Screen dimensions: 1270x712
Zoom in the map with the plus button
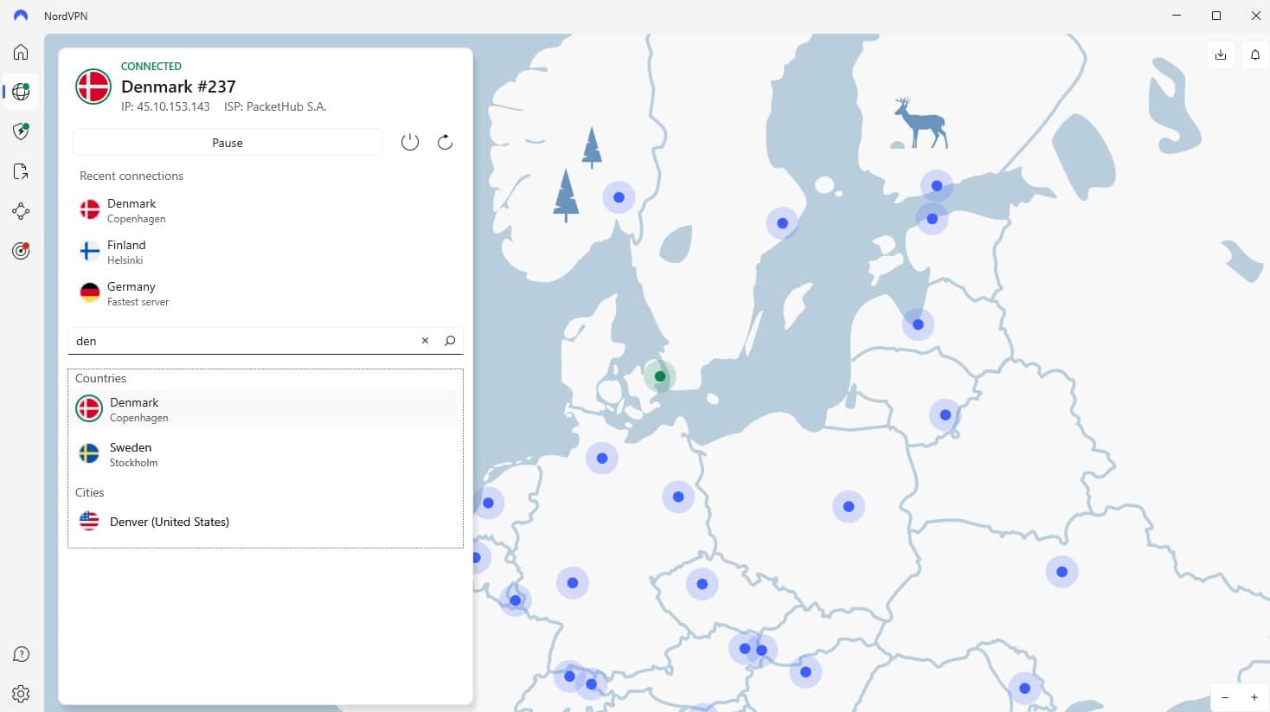pyautogui.click(x=1254, y=697)
